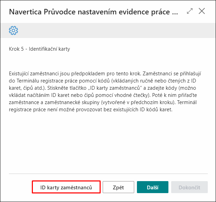Image resolution: width=216 pixels, height=202 pixels.
Task: Go back with the Zpět button
Action: pos(118,187)
